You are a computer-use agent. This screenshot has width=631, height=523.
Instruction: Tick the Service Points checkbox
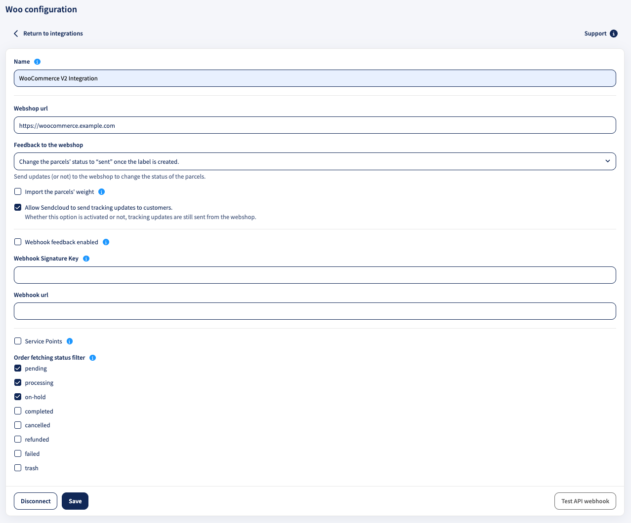pos(18,341)
